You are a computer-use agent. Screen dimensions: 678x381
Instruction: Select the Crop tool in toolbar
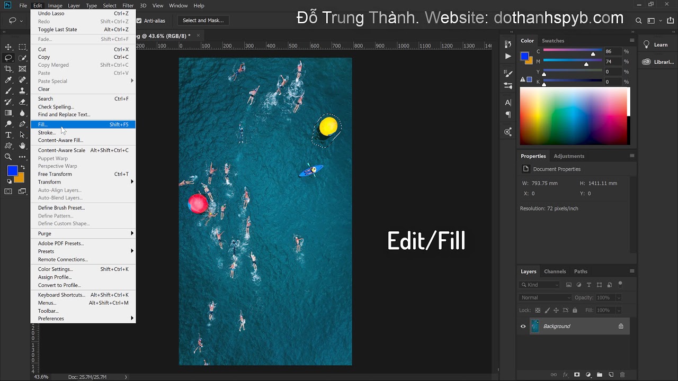(x=8, y=69)
